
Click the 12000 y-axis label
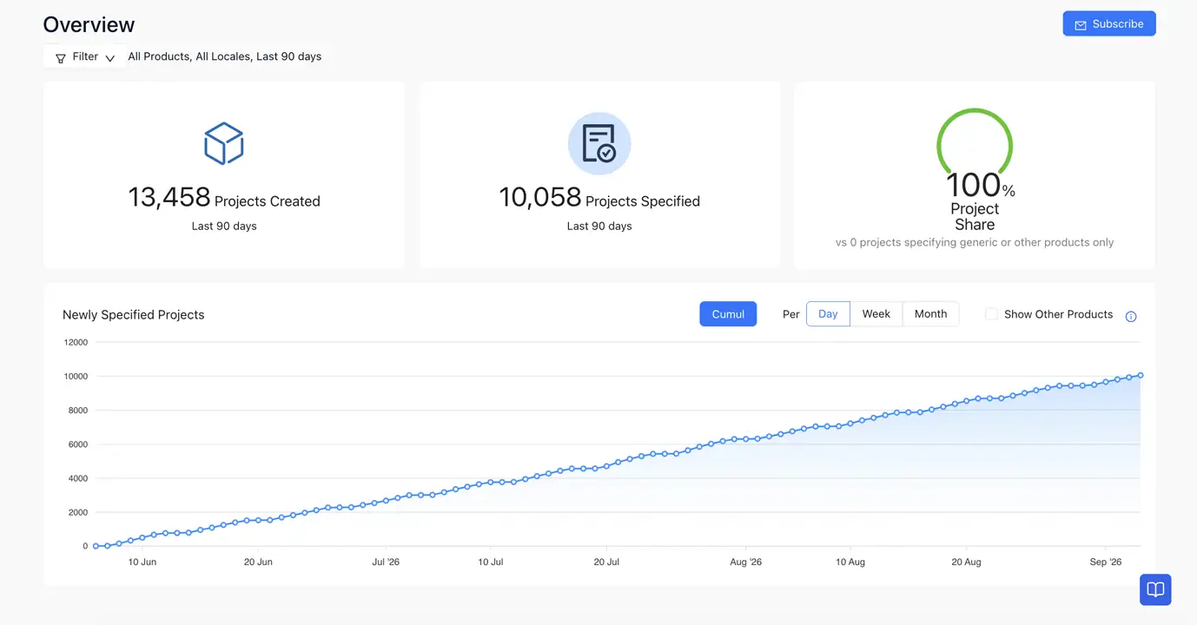(x=76, y=342)
